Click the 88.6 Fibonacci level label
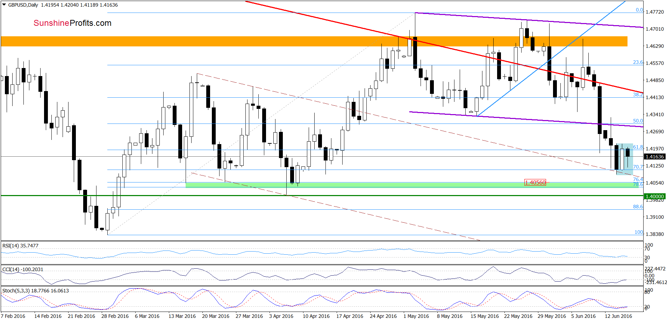This screenshot has height=321, width=667. click(638, 207)
